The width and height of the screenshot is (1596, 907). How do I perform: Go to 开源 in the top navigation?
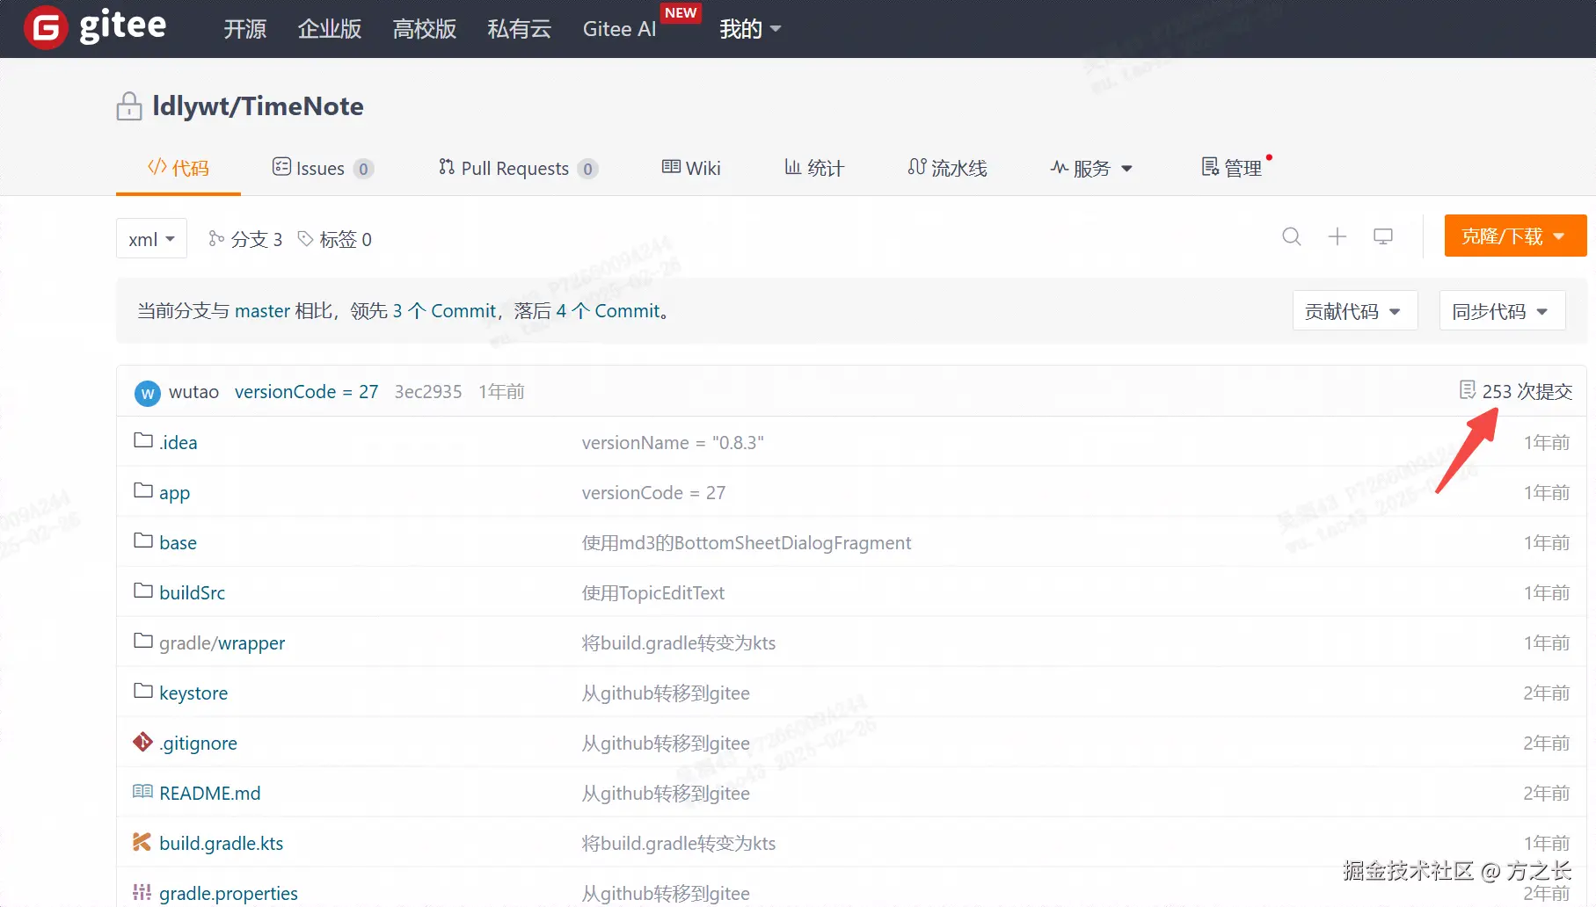tap(245, 29)
